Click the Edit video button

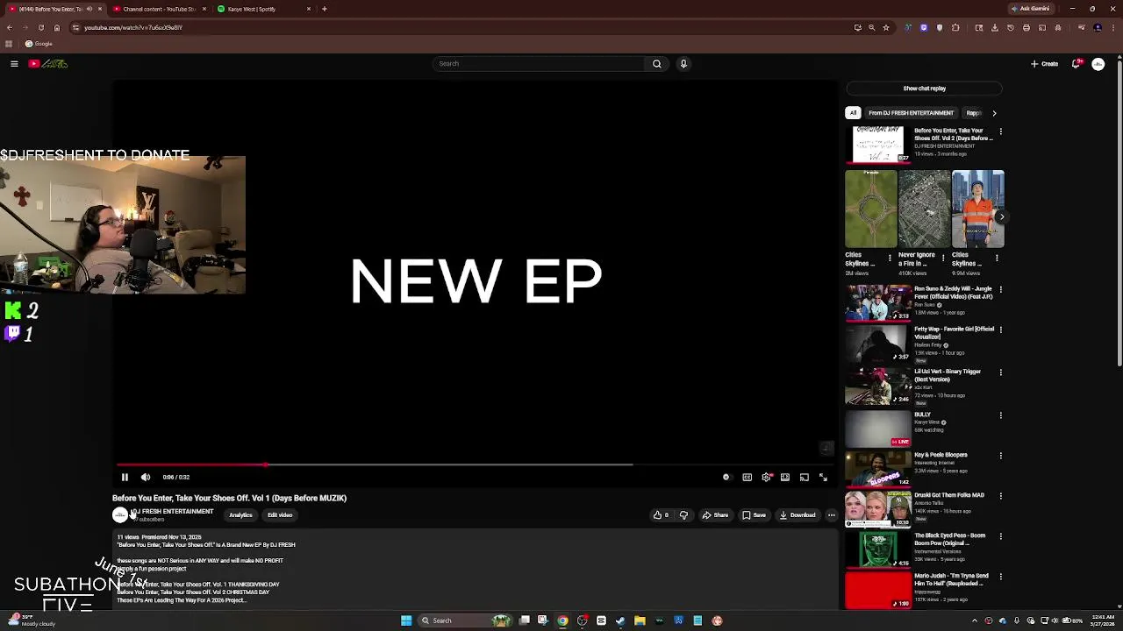(x=280, y=515)
